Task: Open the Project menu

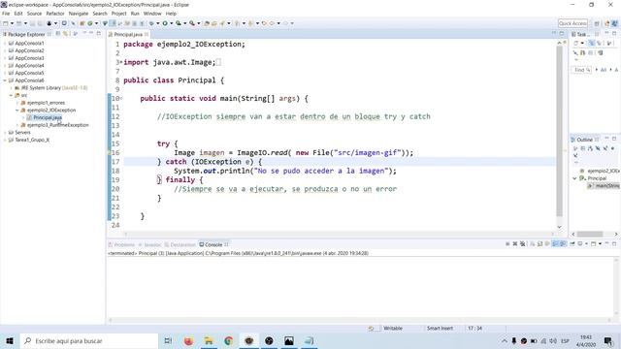Action: (x=118, y=14)
